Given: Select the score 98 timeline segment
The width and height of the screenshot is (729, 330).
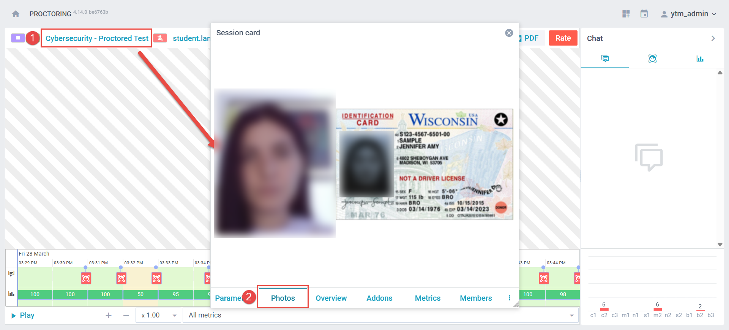Looking at the screenshot, I should coord(563,294).
